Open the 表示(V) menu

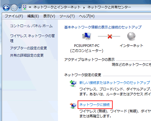point(49,16)
